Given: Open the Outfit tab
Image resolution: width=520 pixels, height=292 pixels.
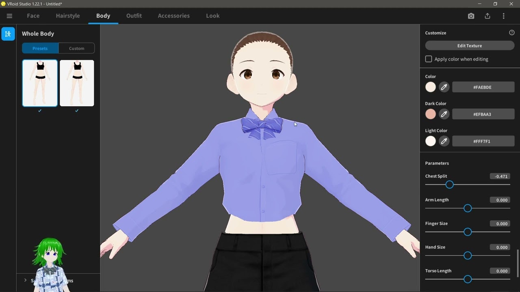Looking at the screenshot, I should tap(134, 16).
